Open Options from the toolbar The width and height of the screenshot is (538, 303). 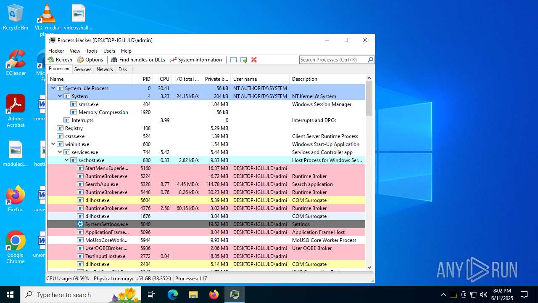[x=90, y=60]
